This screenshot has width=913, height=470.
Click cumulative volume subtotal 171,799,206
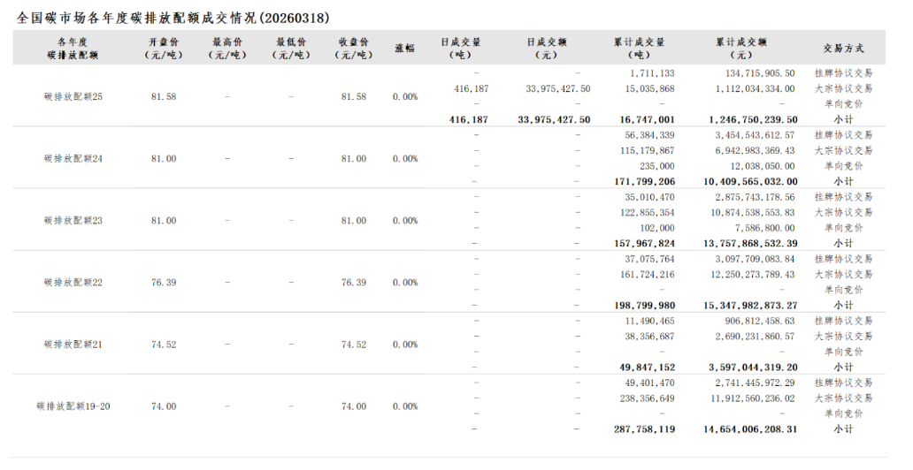coord(643,181)
